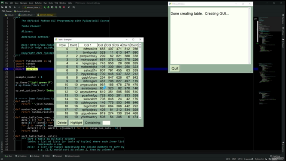Click the concurrency run icon
The image size is (286, 161).
60,7
